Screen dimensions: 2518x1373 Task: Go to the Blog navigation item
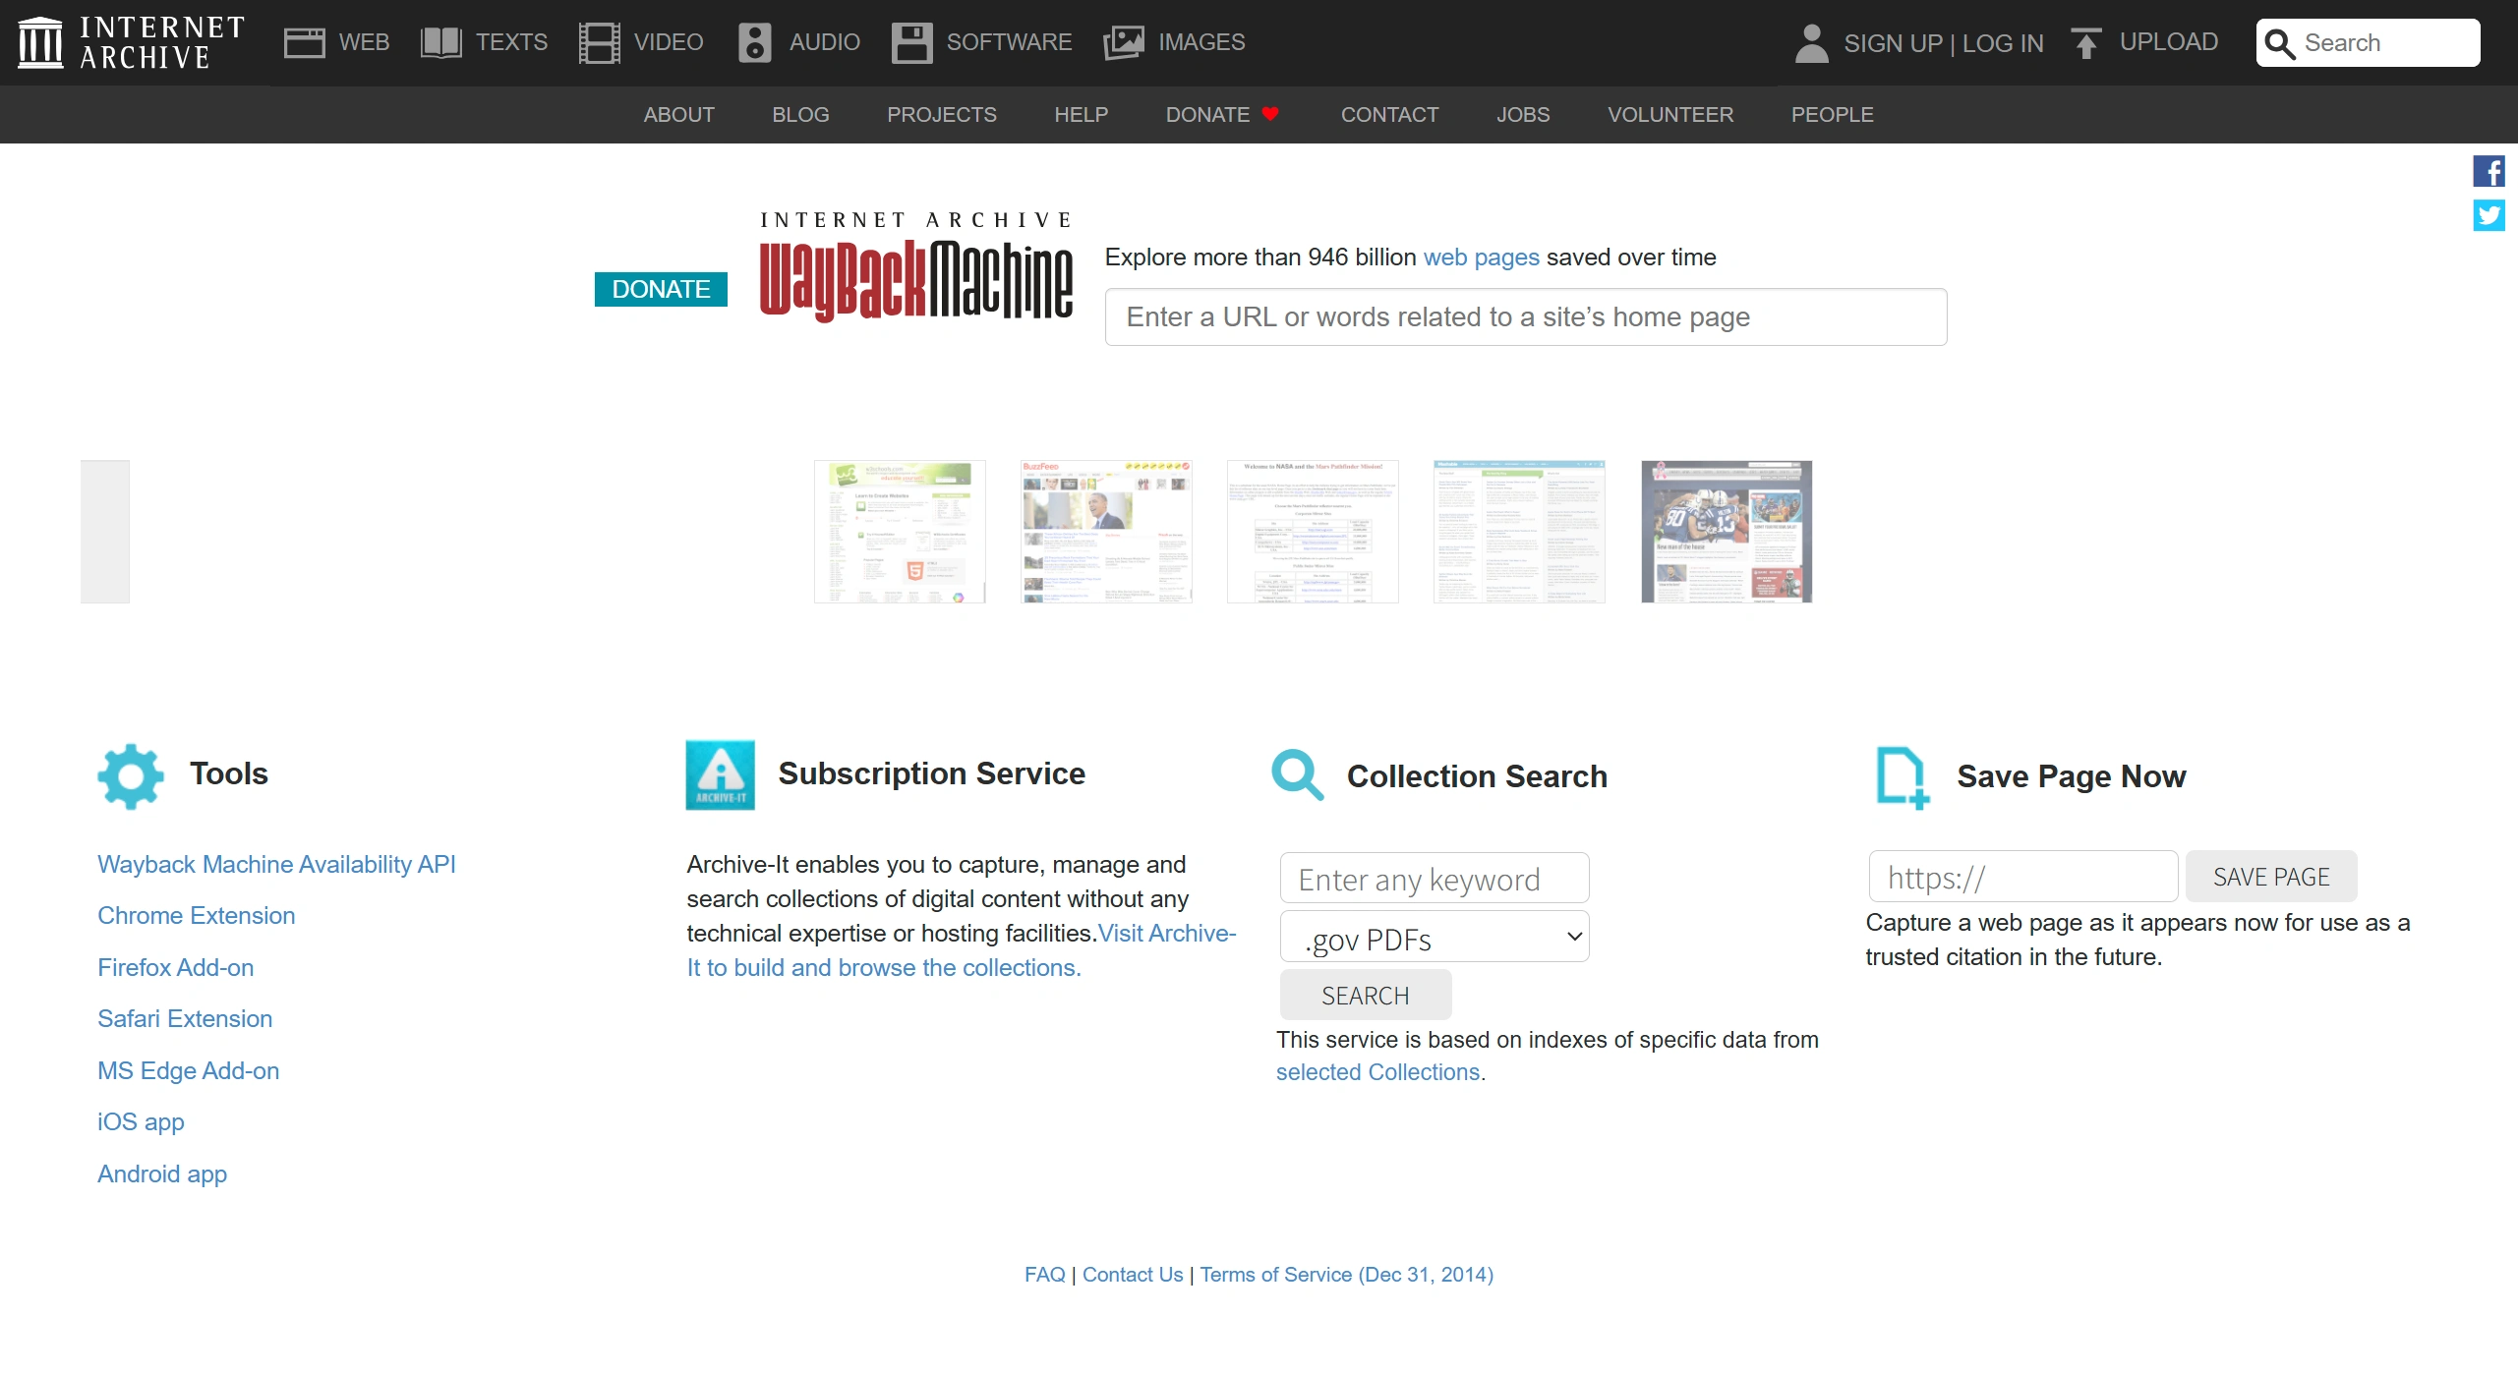800,115
